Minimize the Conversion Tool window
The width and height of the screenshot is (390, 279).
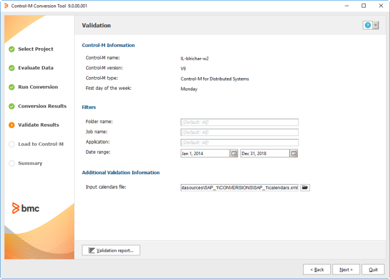click(347, 6)
